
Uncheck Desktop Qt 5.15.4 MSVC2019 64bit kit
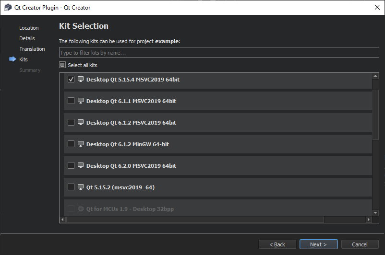pyautogui.click(x=71, y=80)
